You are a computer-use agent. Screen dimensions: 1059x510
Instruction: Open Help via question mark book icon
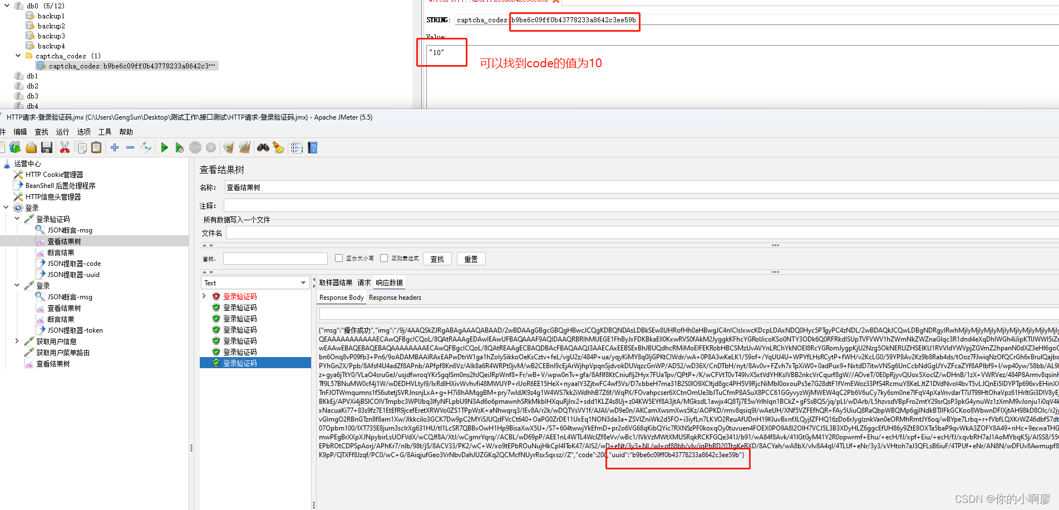[313, 147]
